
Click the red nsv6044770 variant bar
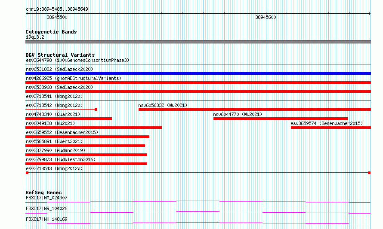pyautogui.click(x=281, y=119)
